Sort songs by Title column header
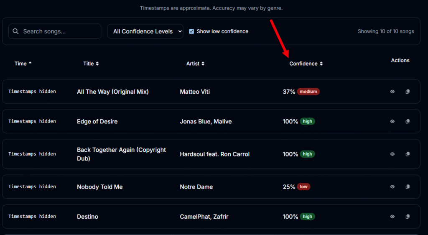Viewport: 428px width, 235px height. [x=91, y=64]
